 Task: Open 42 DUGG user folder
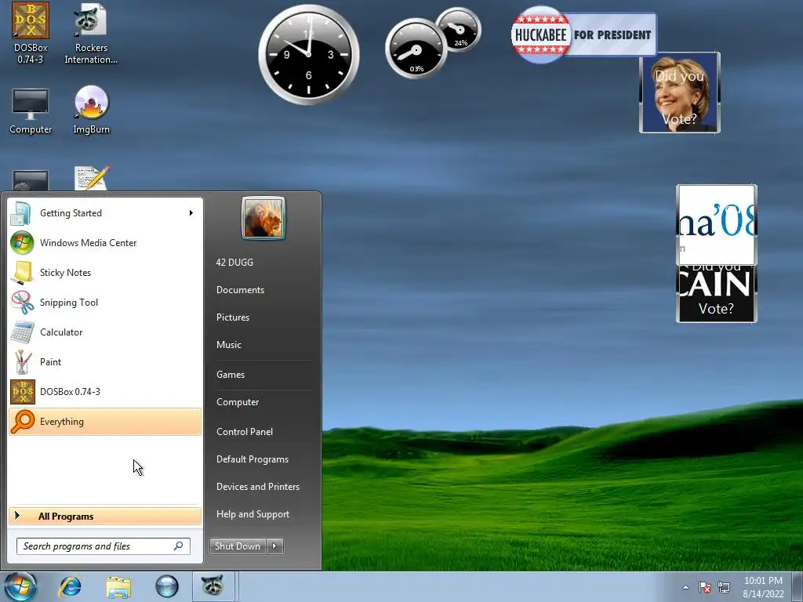point(234,262)
